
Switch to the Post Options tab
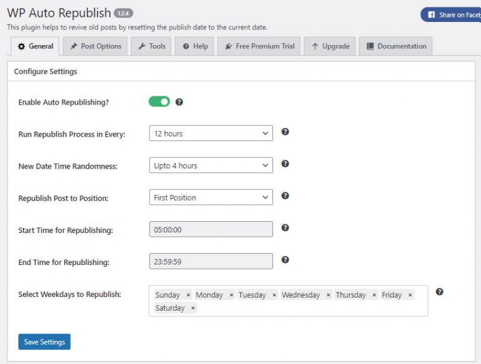(x=95, y=46)
